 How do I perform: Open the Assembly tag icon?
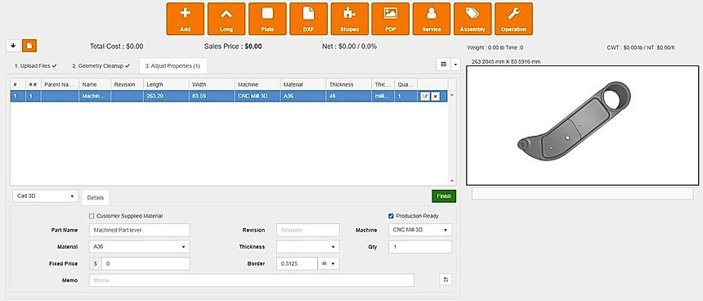point(472,19)
